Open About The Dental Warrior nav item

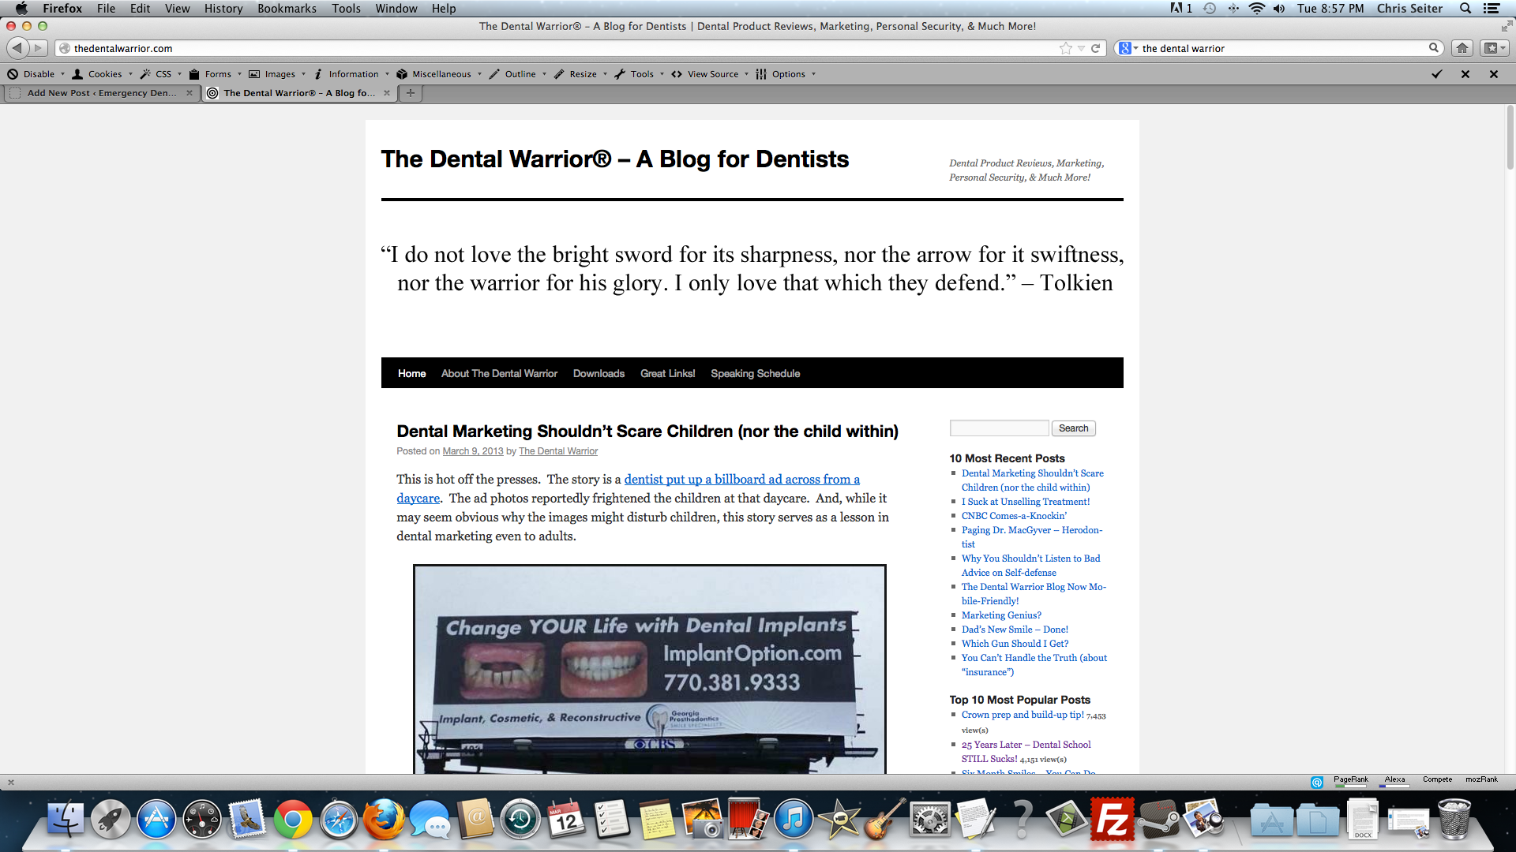[x=499, y=373]
